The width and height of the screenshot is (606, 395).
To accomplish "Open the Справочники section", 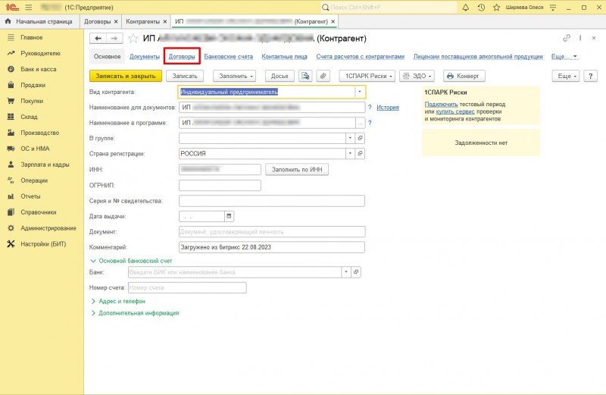I will [x=39, y=212].
